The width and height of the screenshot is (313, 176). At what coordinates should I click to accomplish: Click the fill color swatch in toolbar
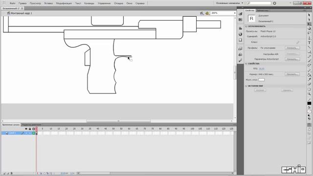click(x=309, y=112)
